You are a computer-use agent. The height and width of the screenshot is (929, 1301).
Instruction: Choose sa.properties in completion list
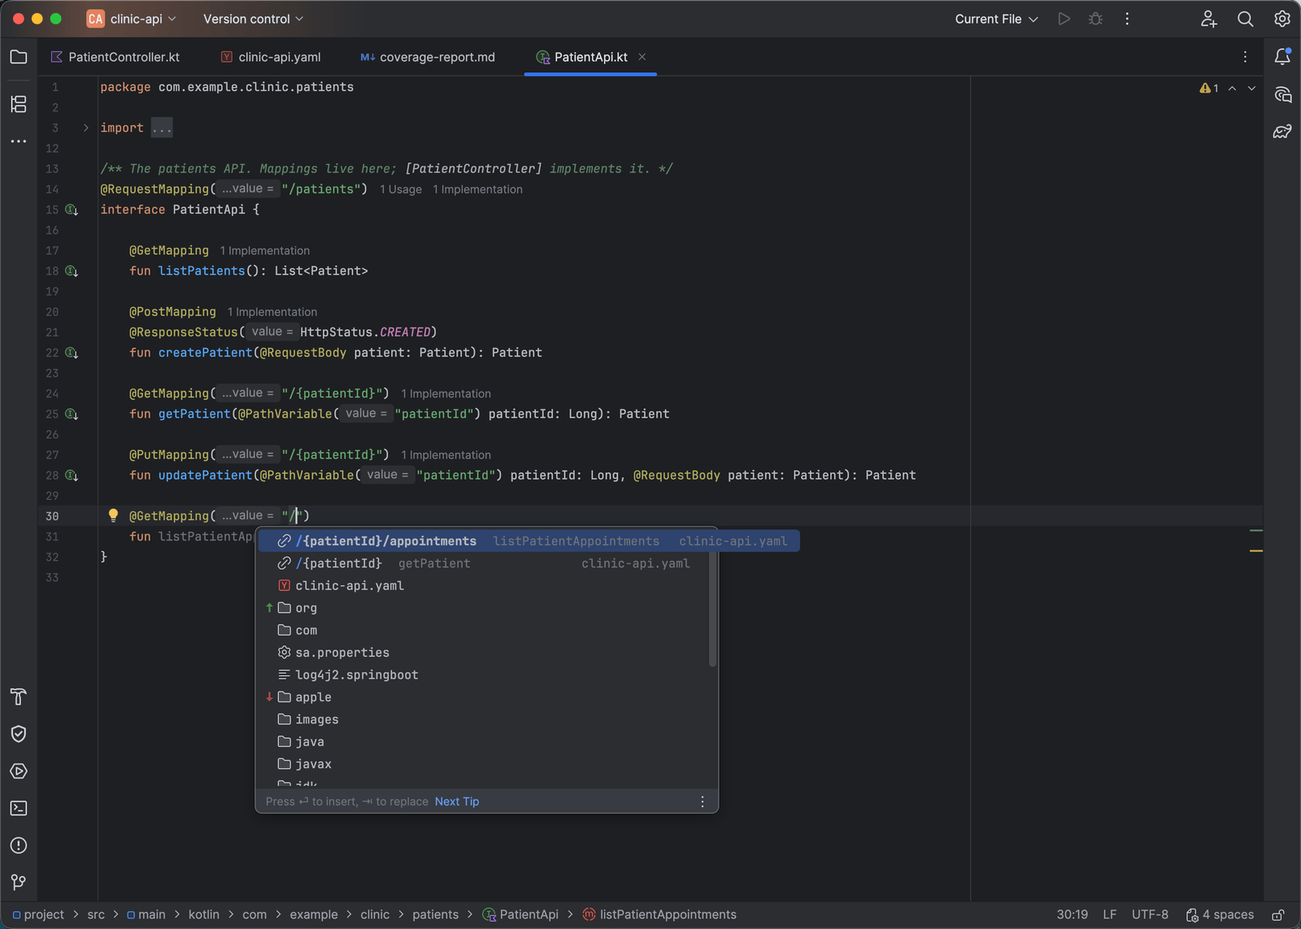[x=485, y=653]
